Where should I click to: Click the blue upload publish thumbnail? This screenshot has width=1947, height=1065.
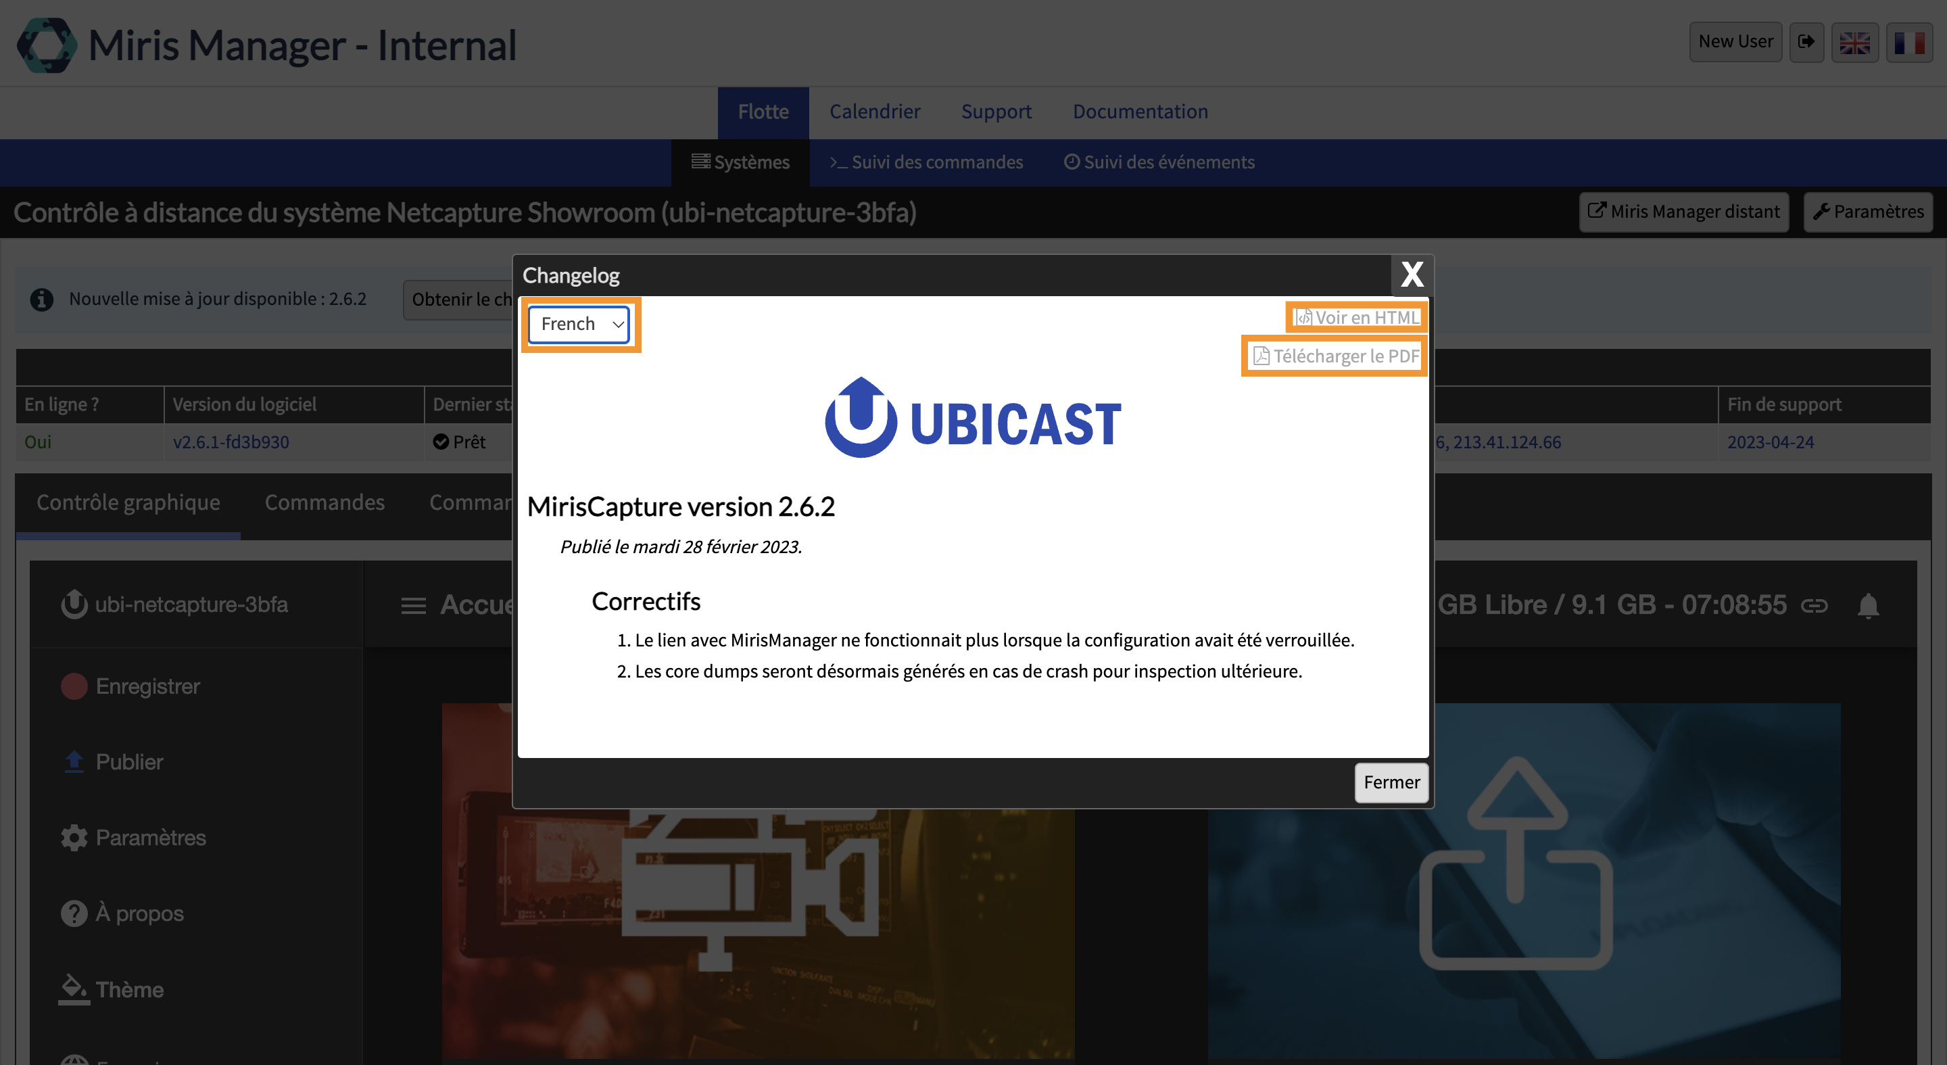click(1524, 880)
